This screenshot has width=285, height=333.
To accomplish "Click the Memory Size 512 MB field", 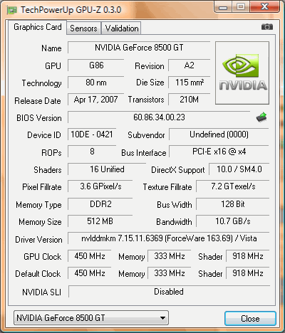I will (100, 221).
